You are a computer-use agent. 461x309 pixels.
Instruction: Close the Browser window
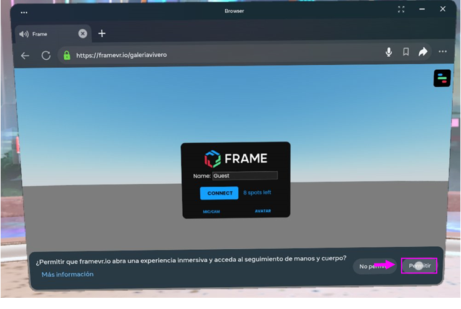click(x=443, y=9)
